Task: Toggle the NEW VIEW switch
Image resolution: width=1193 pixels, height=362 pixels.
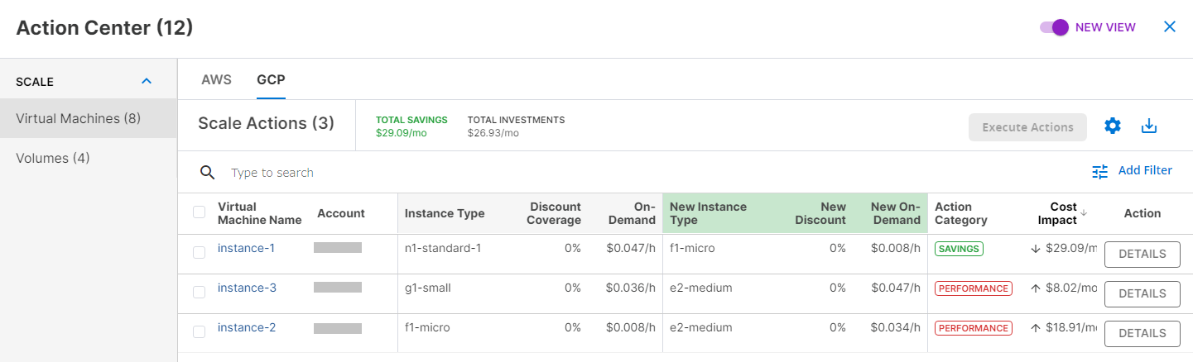Action: pos(1055,27)
